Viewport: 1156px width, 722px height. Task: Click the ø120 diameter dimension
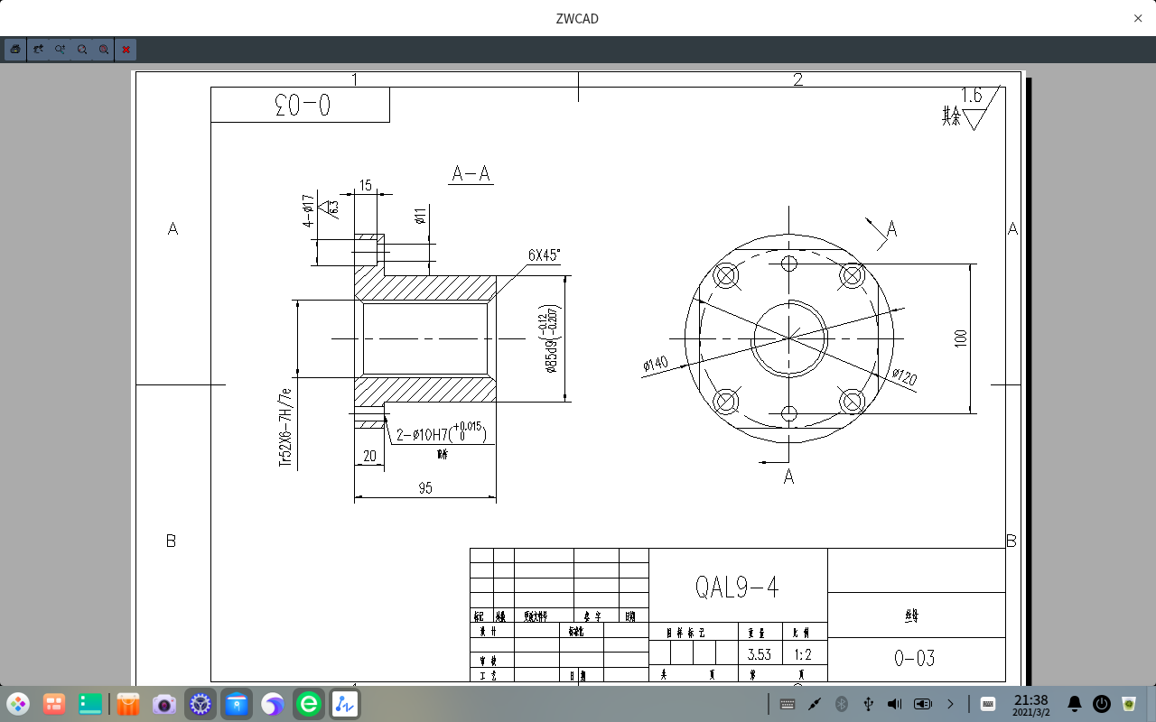pyautogui.click(x=904, y=376)
